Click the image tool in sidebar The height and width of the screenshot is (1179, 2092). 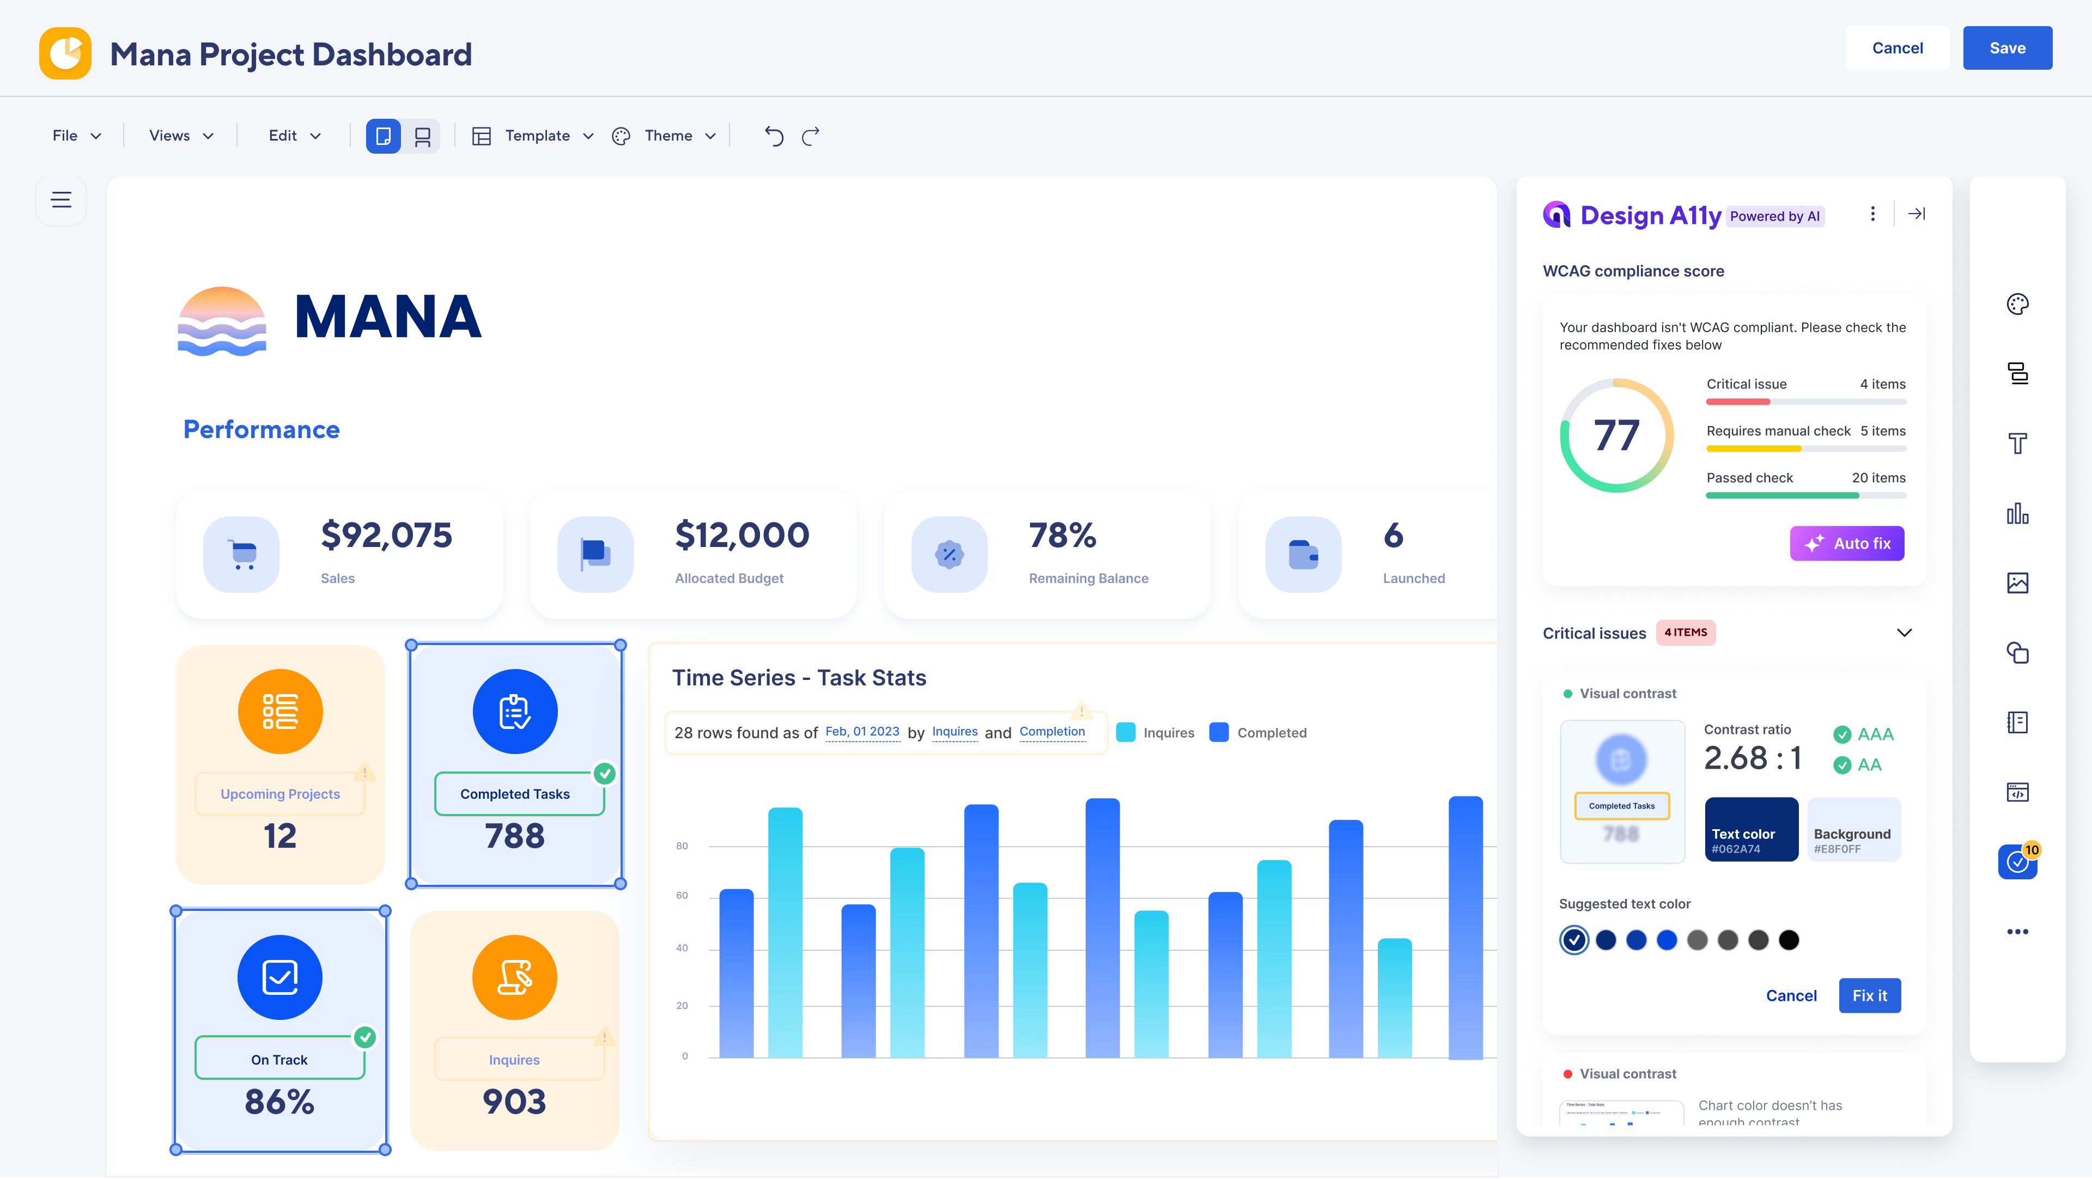click(x=2017, y=583)
